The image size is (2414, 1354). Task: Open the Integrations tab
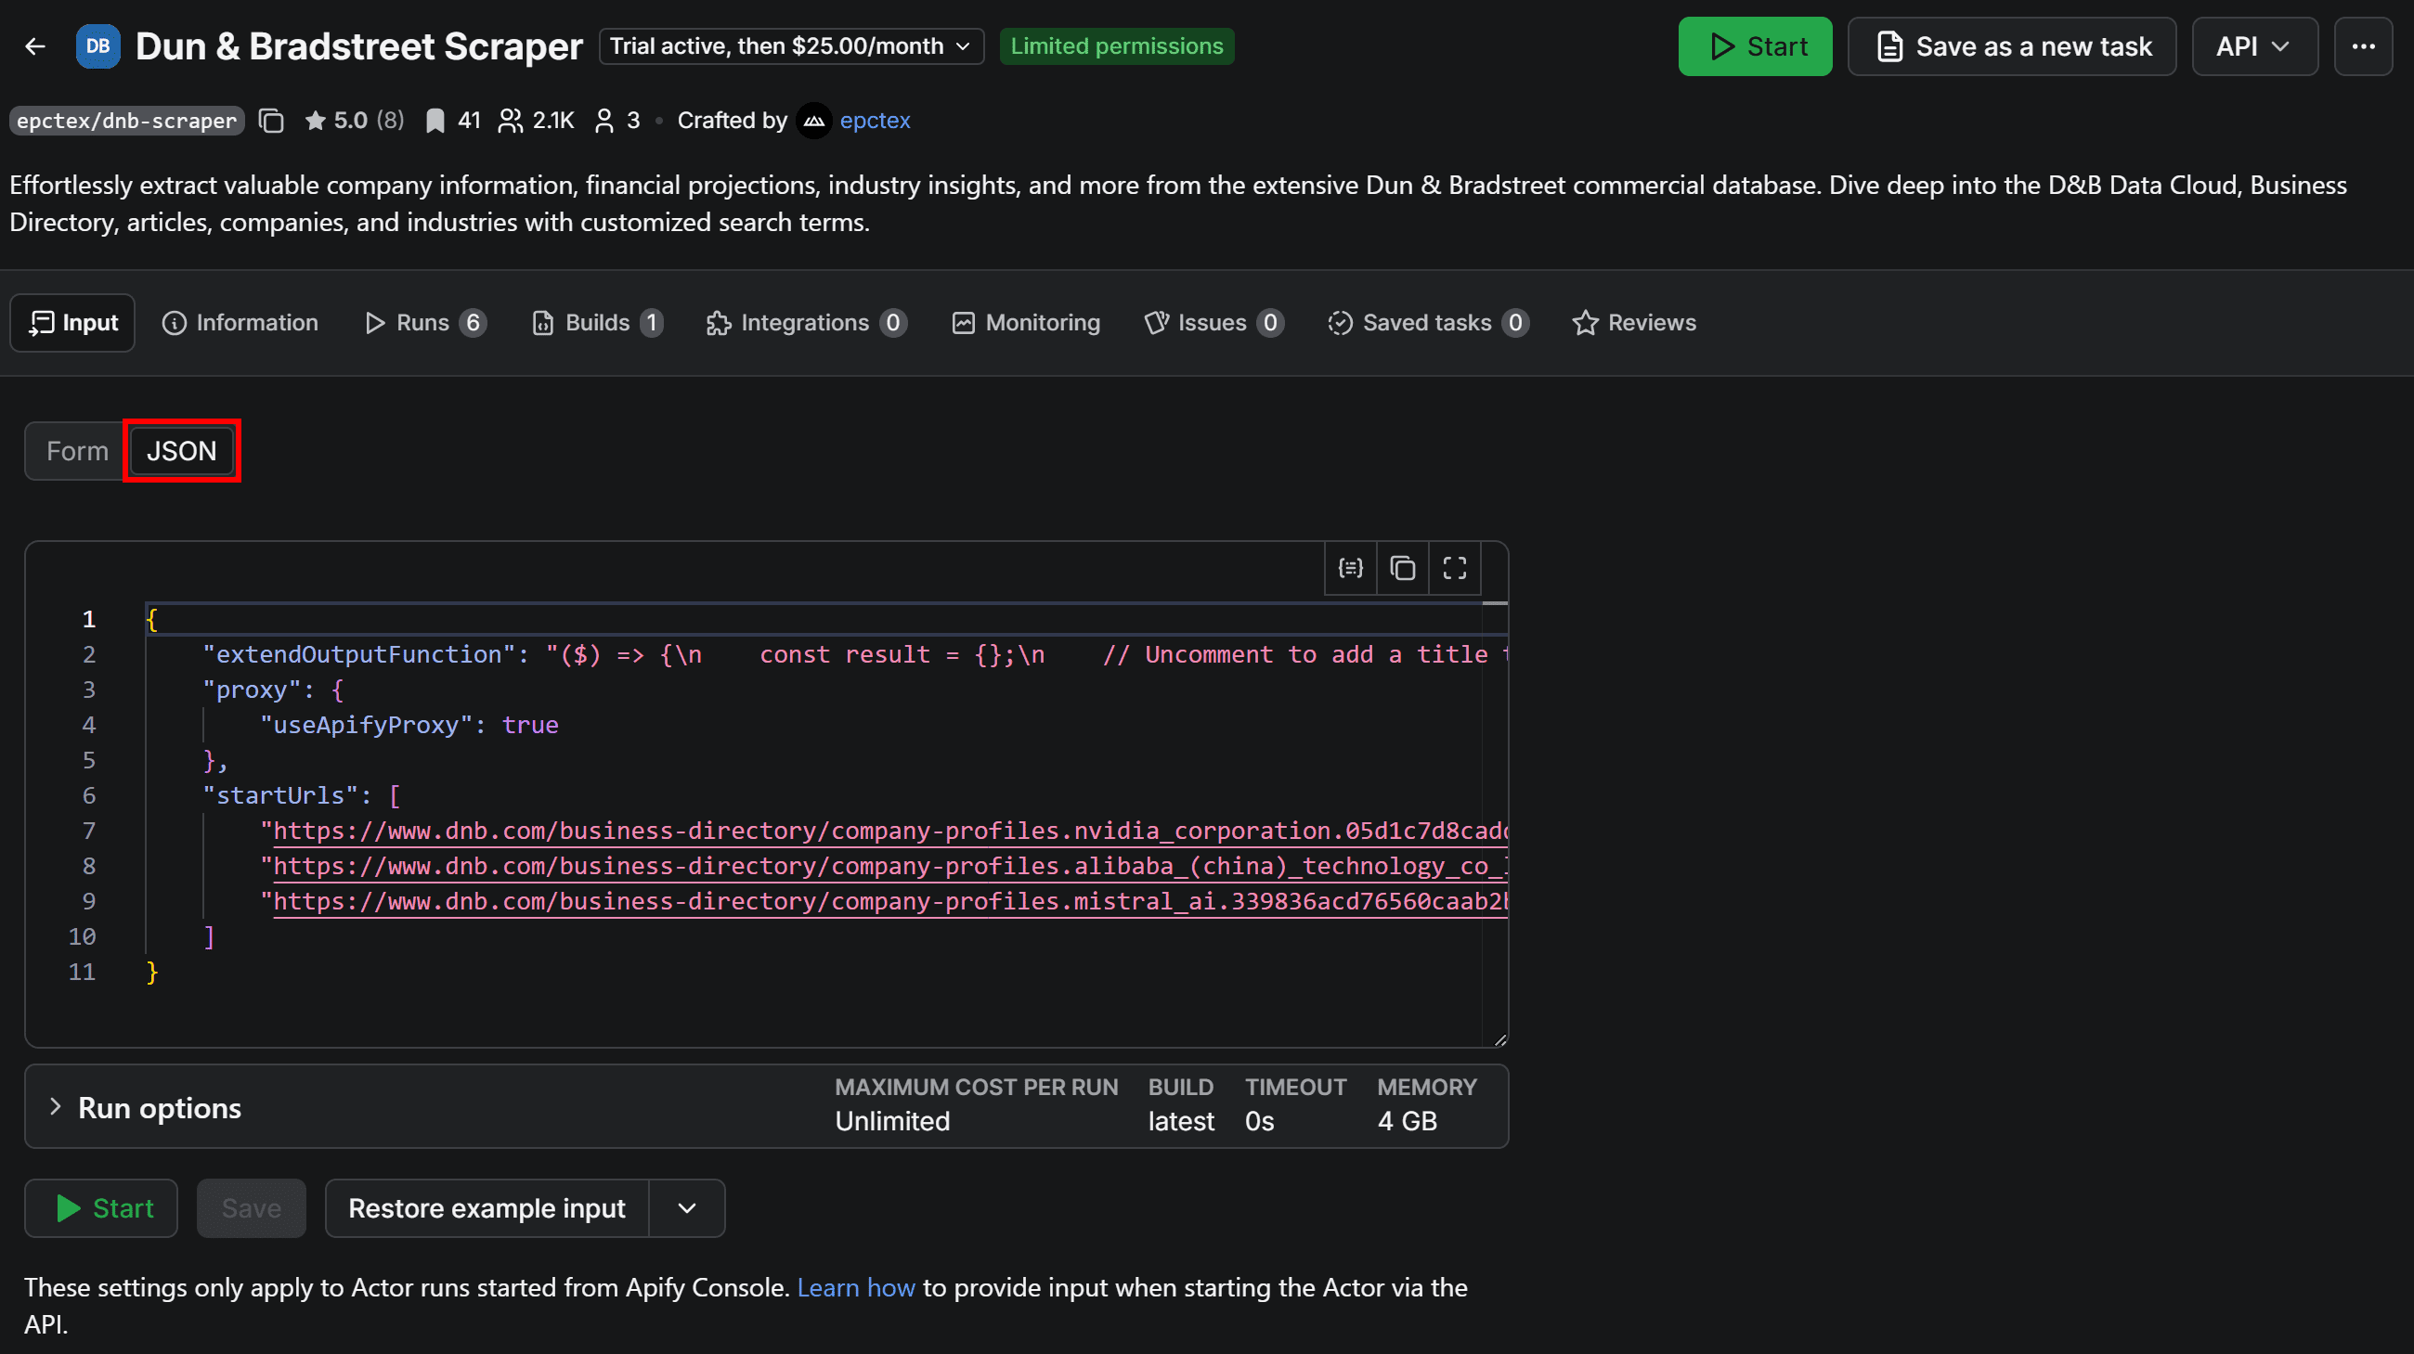tap(806, 323)
